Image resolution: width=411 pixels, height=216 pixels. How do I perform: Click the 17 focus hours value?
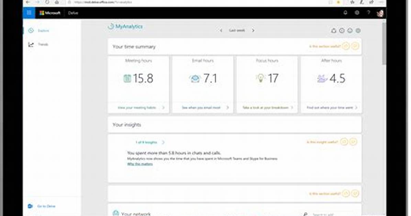(x=273, y=78)
